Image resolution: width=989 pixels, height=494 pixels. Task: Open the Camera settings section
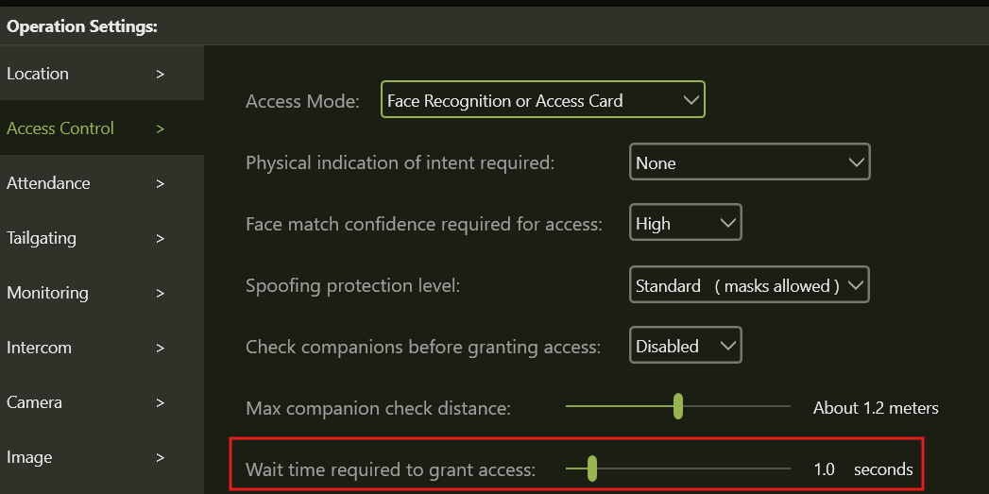tap(34, 402)
